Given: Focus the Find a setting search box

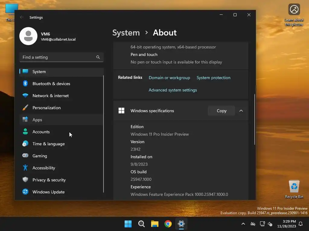Looking at the screenshot, I should [62, 57].
